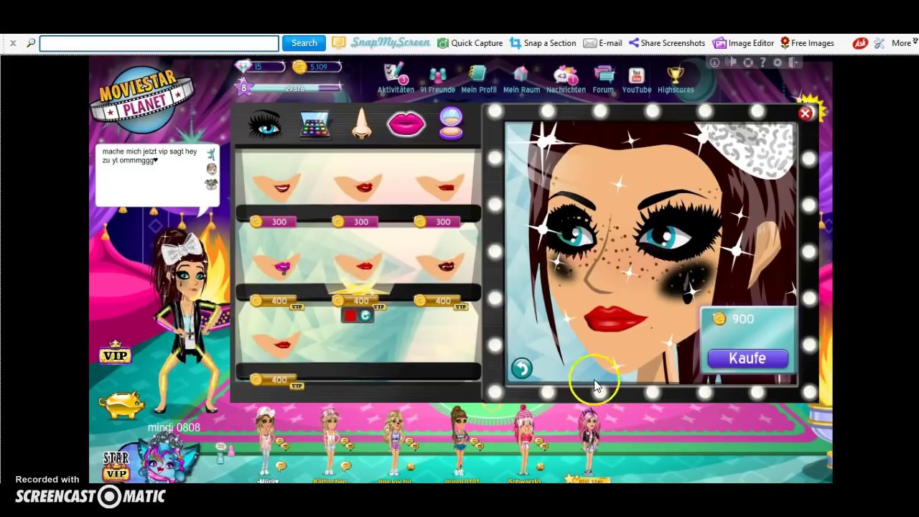919x517 pixels.
Task: Pick the red lip color swatch
Action: click(350, 316)
